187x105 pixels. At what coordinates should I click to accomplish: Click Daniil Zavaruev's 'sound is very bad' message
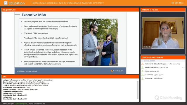[20, 90]
